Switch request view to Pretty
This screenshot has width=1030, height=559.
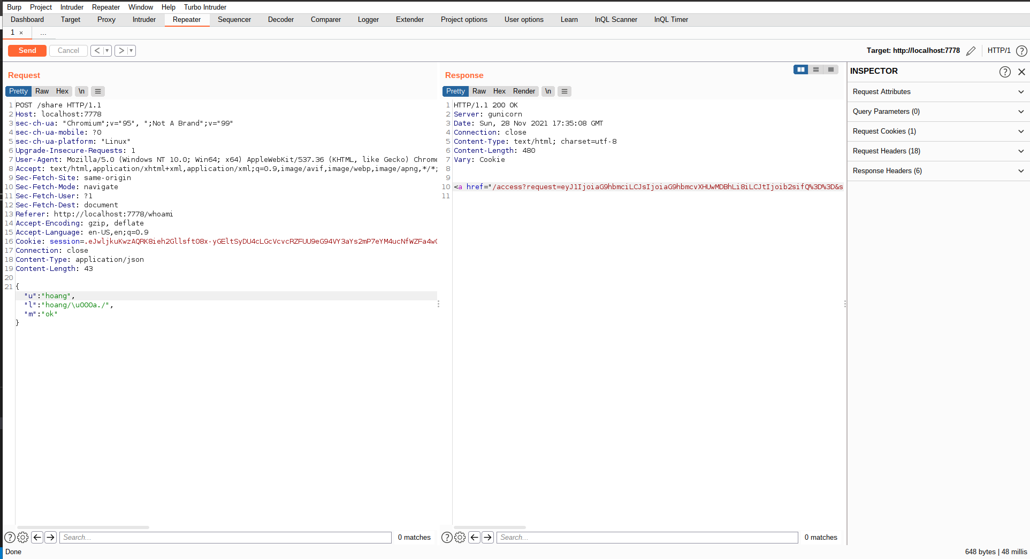tap(18, 91)
